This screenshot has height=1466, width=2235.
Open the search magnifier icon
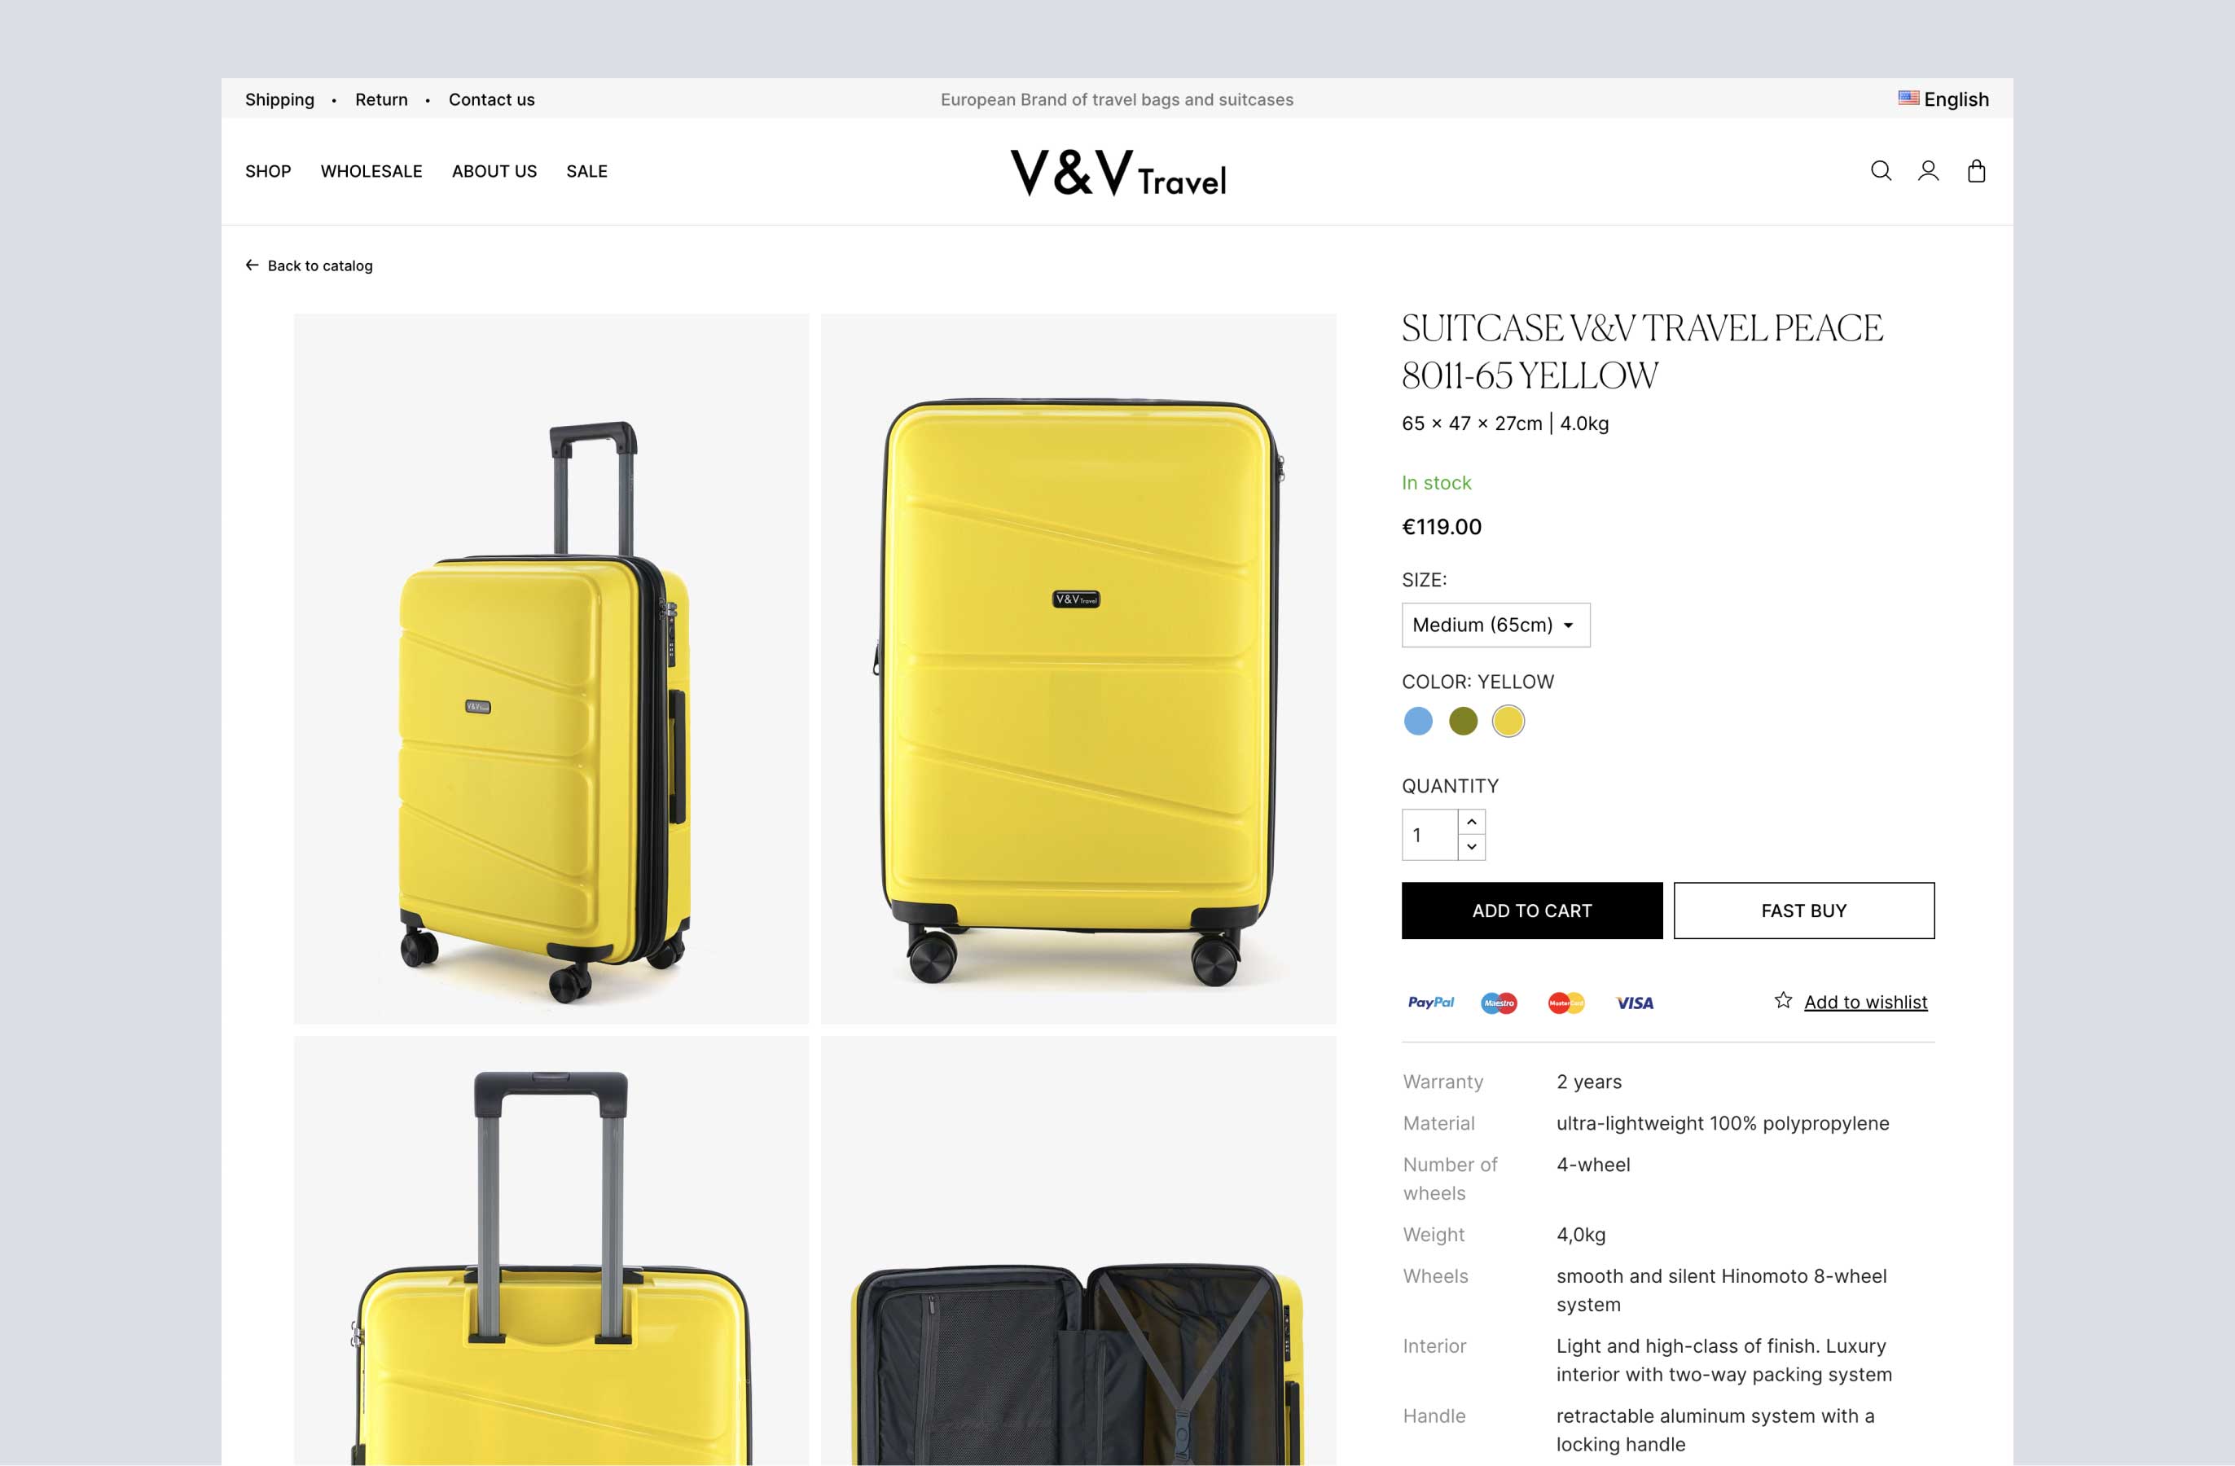point(1880,171)
